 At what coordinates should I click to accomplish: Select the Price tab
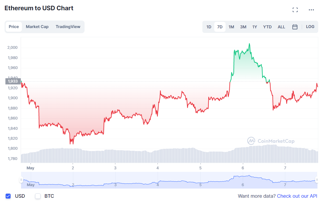pos(14,27)
